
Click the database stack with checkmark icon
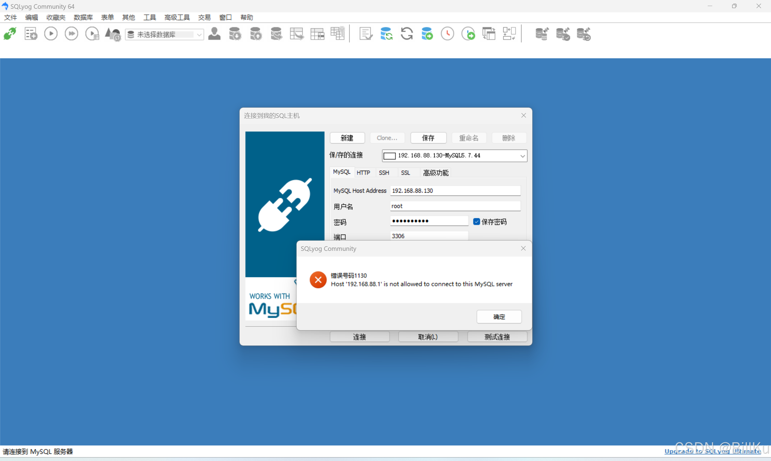(563, 34)
